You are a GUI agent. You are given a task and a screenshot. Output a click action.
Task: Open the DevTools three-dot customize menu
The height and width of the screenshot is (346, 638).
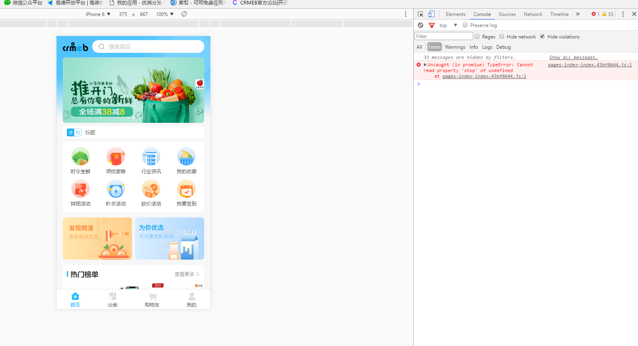click(623, 14)
